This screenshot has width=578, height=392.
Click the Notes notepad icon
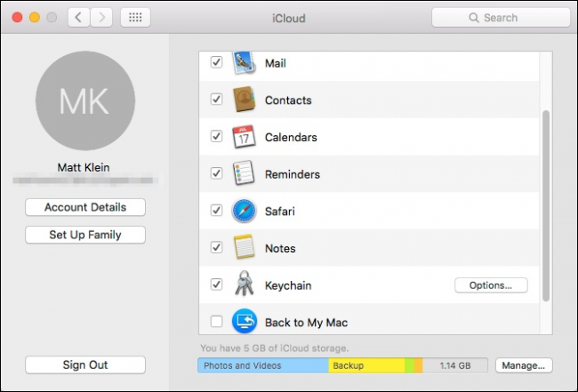[x=244, y=247]
